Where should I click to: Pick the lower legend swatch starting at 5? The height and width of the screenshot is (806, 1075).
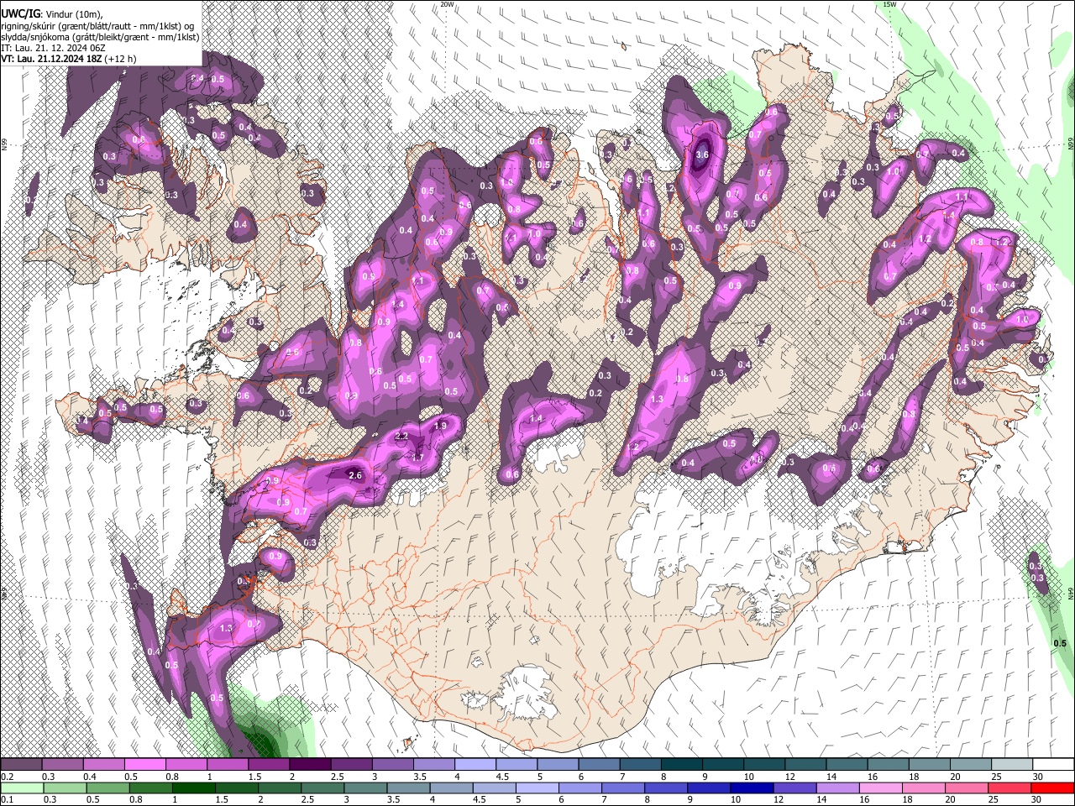tap(539, 788)
